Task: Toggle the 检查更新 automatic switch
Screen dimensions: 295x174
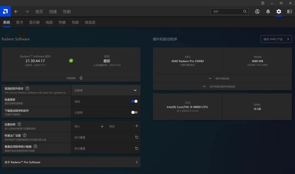Action: pos(134,101)
